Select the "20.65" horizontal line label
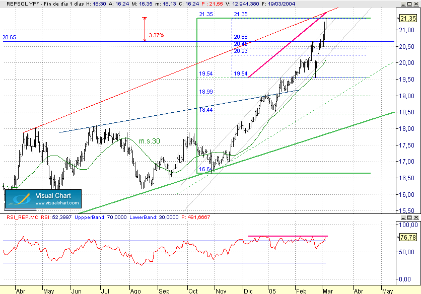The image size is (421, 294). [x=9, y=37]
